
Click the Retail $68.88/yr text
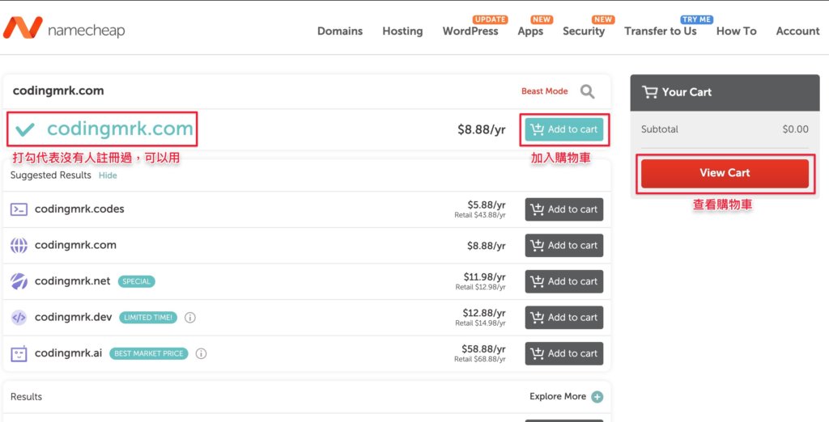click(x=480, y=359)
